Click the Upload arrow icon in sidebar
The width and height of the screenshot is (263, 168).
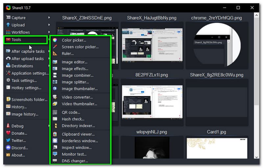pyautogui.click(x=8, y=25)
